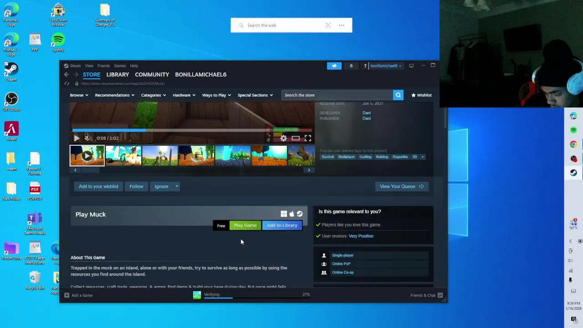Focus the desktop Search the web box
Image resolution: width=583 pixels, height=328 pixels.
[291, 26]
